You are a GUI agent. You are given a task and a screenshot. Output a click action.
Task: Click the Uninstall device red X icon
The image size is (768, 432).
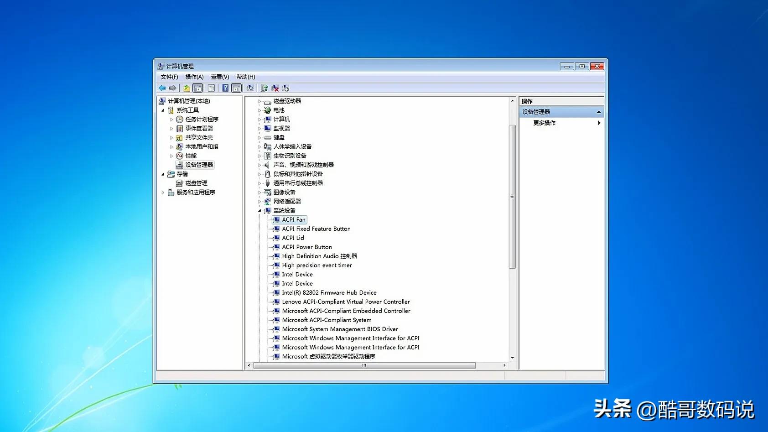pos(275,88)
